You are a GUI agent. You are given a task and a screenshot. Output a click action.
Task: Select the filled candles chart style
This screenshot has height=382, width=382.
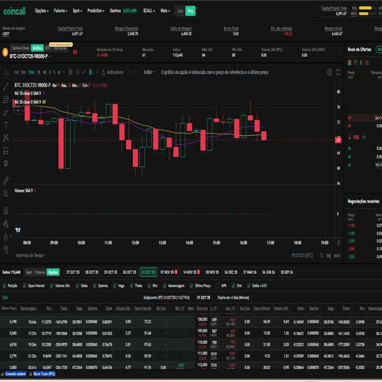(x=91, y=72)
